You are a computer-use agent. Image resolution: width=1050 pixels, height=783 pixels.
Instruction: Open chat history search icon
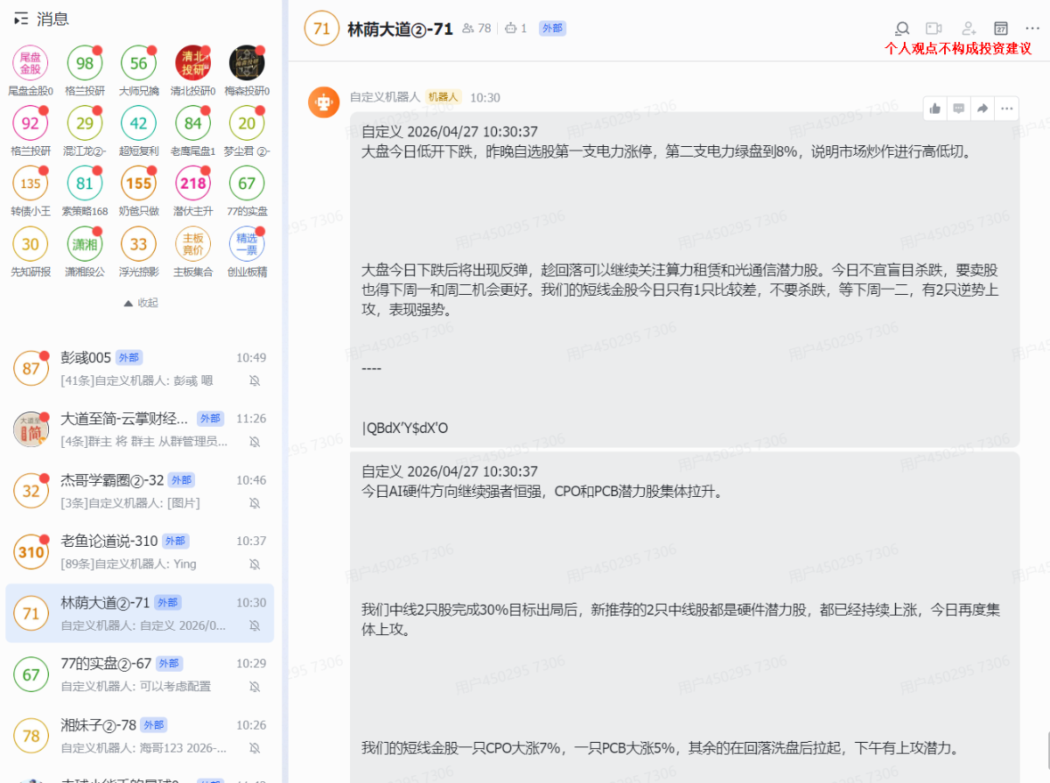tap(902, 29)
